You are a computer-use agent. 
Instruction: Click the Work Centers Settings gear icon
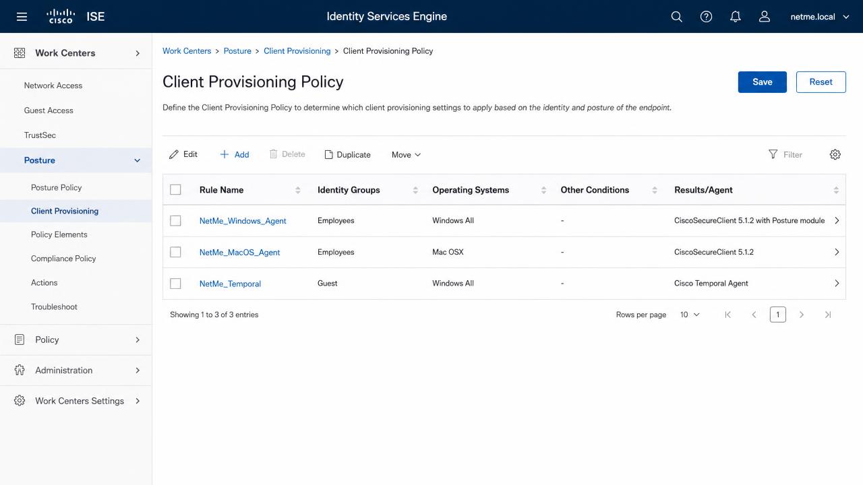tap(20, 401)
